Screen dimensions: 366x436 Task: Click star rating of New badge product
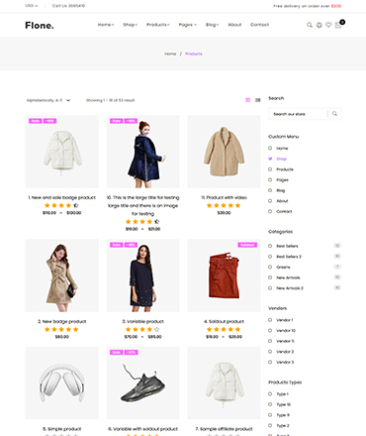click(x=61, y=329)
